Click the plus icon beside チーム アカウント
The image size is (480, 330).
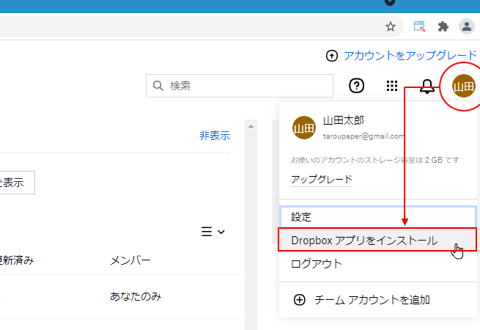click(300, 300)
